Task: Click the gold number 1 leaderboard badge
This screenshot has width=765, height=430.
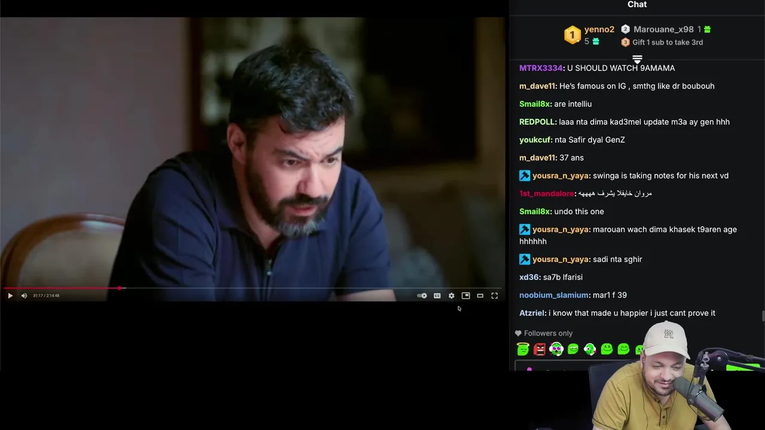Action: pyautogui.click(x=572, y=35)
